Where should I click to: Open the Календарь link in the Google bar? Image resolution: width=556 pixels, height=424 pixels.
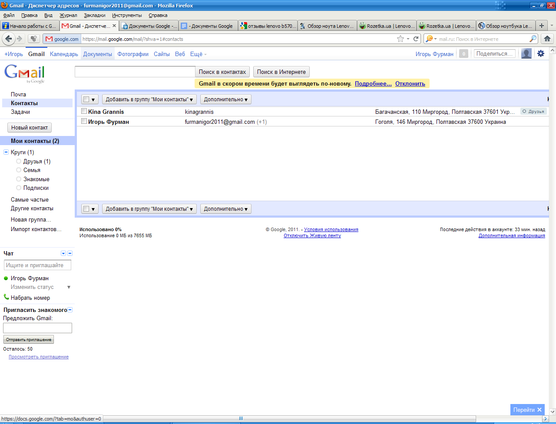pos(64,54)
